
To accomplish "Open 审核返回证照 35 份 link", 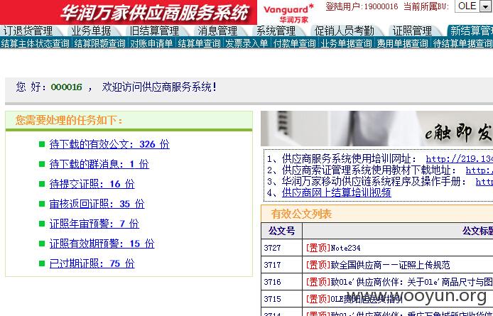I will [97, 204].
